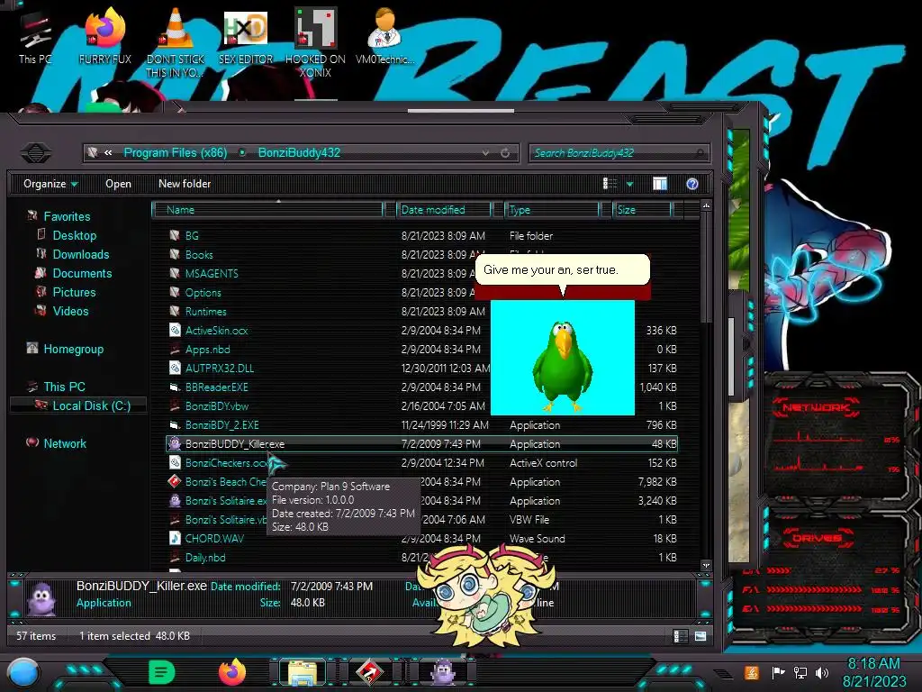Viewport: 922px width, 692px height.
Task: Open the HxD editor desktop shortcut
Action: click(246, 38)
